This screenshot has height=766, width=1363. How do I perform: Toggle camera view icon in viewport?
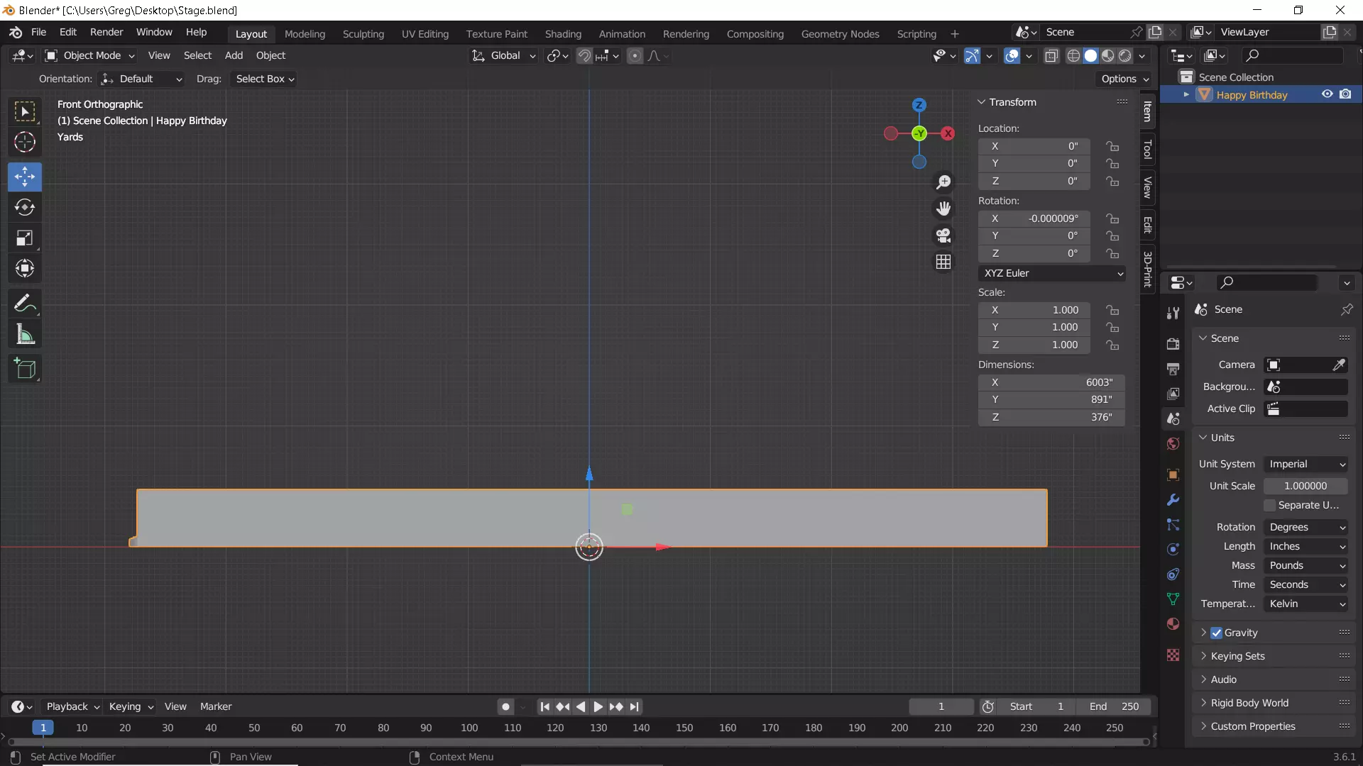(x=943, y=235)
